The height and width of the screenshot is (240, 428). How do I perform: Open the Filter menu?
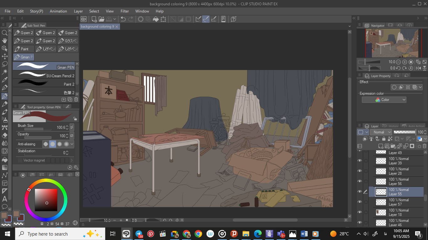pos(125,11)
